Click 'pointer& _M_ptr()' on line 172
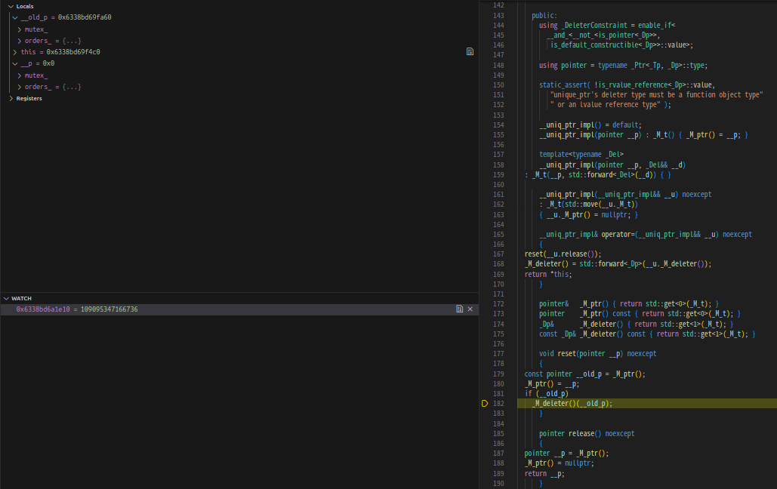This screenshot has height=489, width=777. click(x=574, y=304)
